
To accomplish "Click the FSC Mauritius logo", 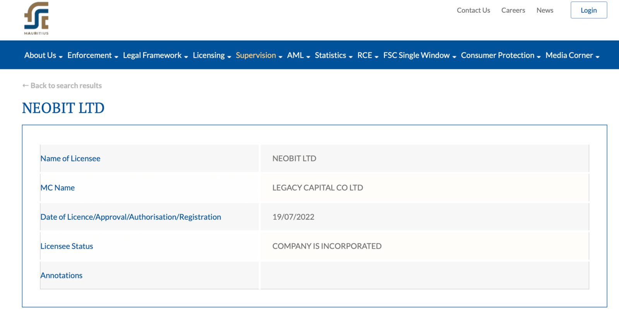I will pyautogui.click(x=36, y=18).
